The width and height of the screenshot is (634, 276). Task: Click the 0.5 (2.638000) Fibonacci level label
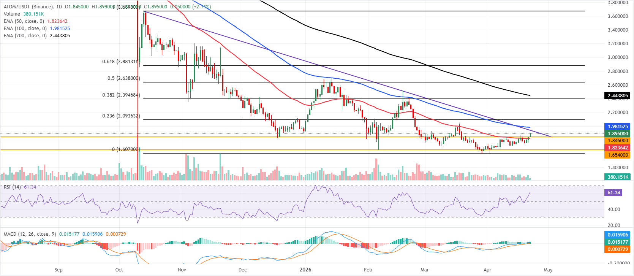(123, 78)
